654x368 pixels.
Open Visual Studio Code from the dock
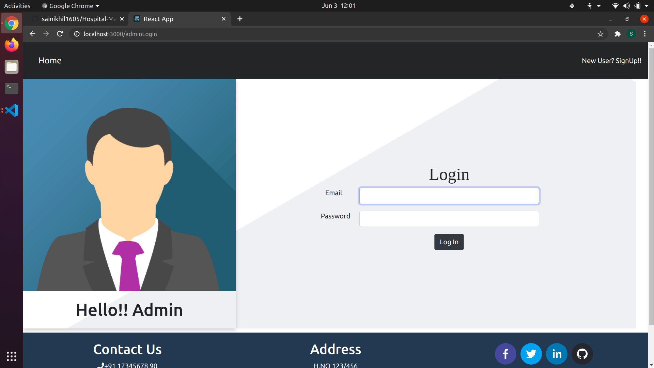click(x=12, y=110)
